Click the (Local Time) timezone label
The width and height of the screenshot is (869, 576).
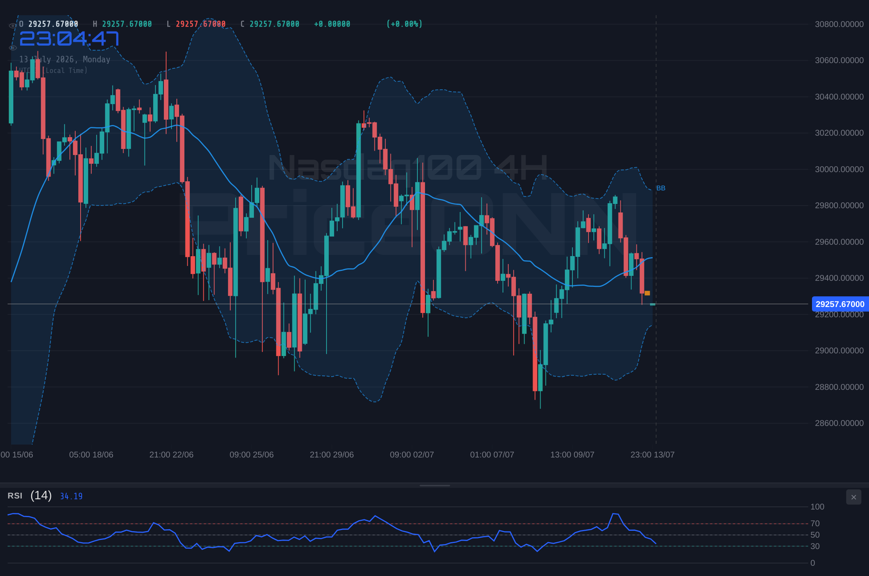65,70
